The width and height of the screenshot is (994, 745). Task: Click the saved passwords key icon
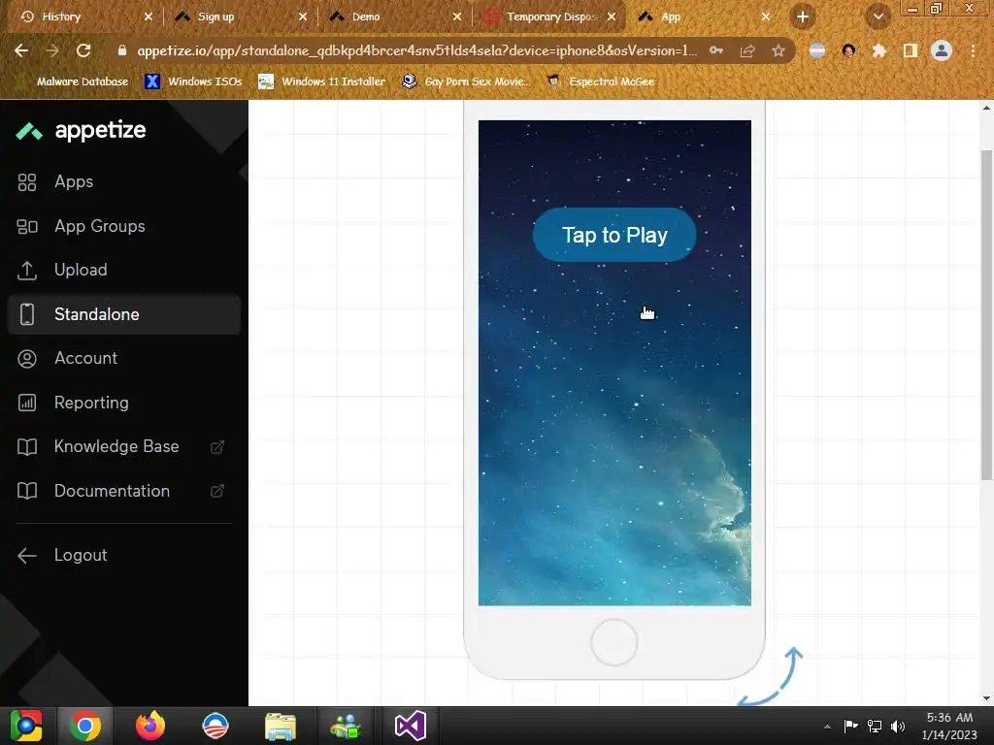coord(716,50)
